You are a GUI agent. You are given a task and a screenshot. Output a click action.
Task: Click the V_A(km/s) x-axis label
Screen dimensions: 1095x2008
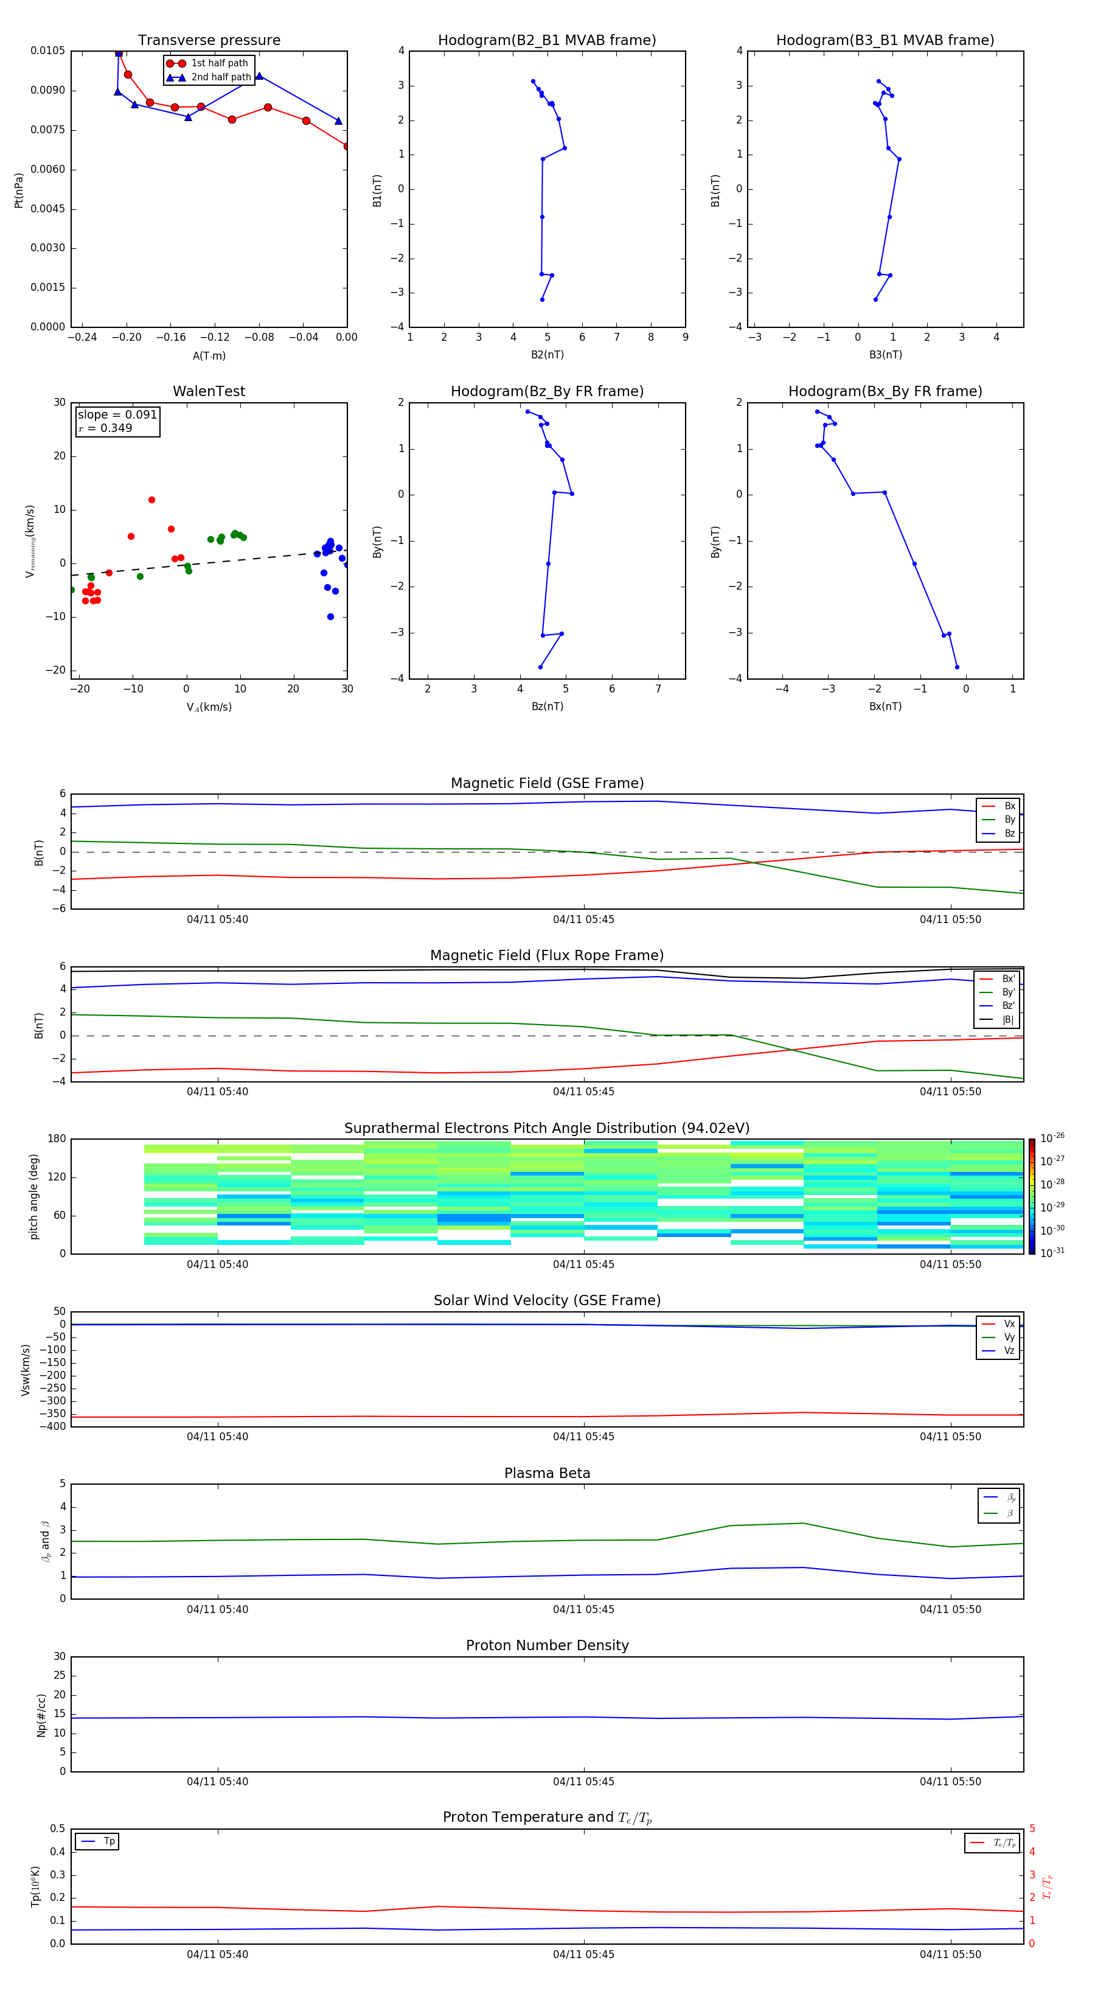[209, 707]
